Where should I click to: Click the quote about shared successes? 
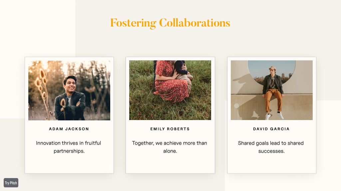[x=271, y=147]
